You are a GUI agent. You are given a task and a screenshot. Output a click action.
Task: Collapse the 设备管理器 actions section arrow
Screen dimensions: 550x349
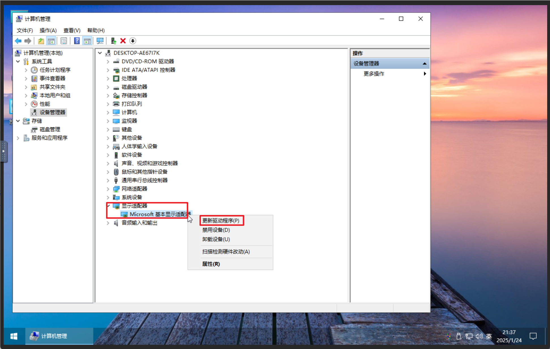click(x=424, y=63)
